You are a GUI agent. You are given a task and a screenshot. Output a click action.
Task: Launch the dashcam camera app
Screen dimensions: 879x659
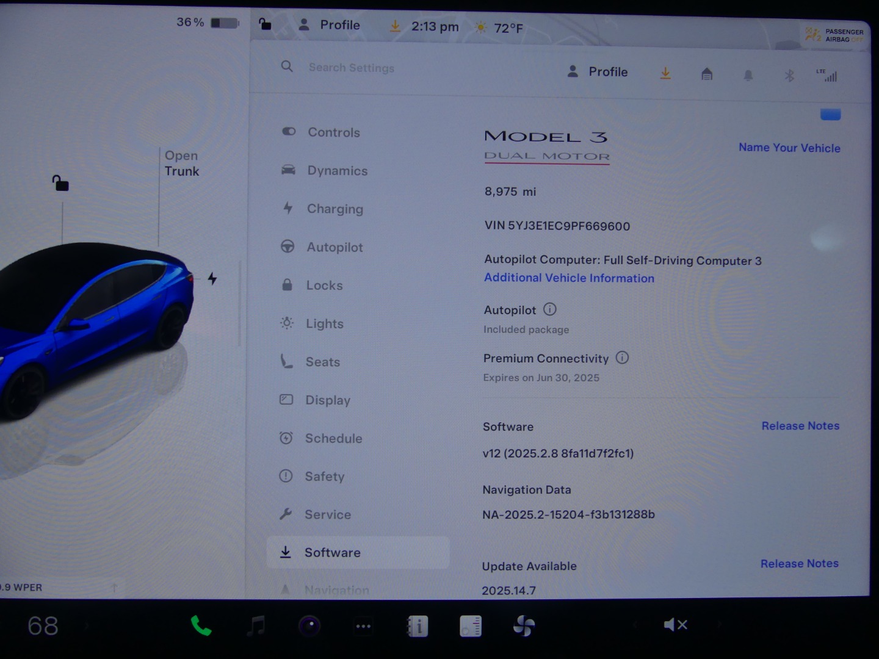click(x=309, y=625)
